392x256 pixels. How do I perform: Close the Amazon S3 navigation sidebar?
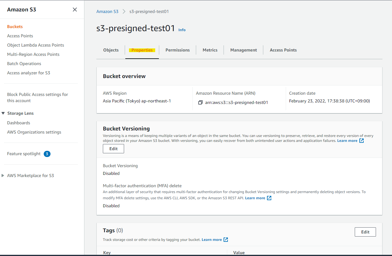tap(75, 10)
